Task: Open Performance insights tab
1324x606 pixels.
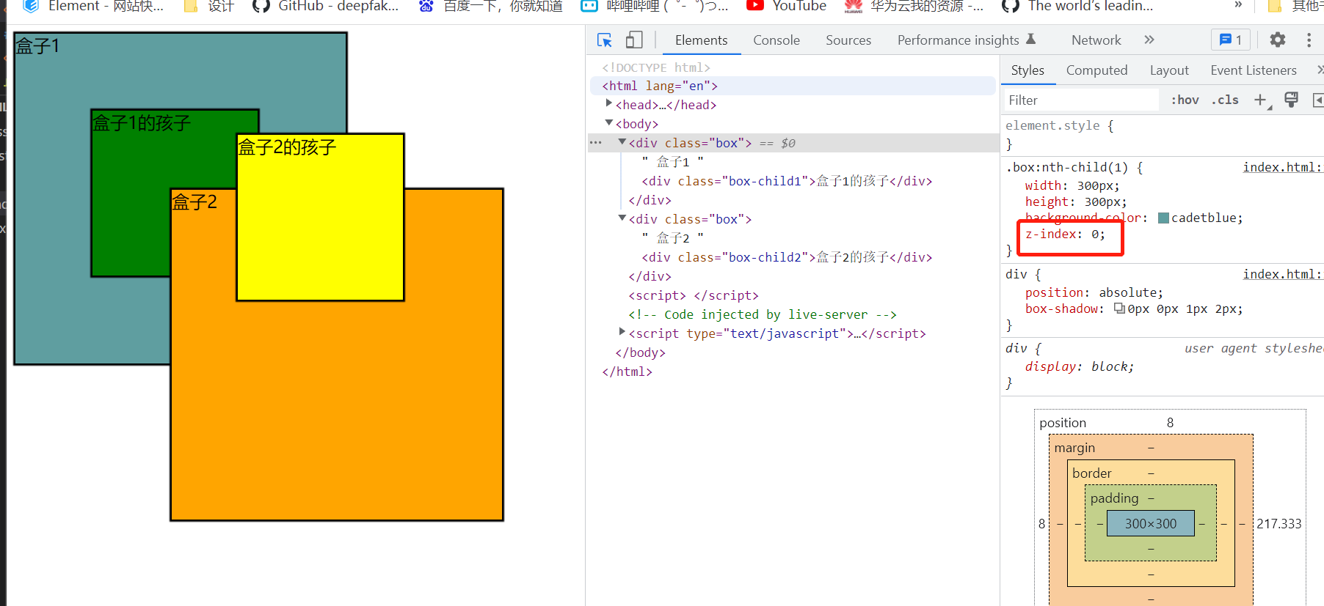Action: click(x=966, y=40)
